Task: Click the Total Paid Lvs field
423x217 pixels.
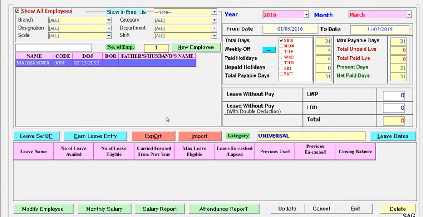Action: (398, 59)
